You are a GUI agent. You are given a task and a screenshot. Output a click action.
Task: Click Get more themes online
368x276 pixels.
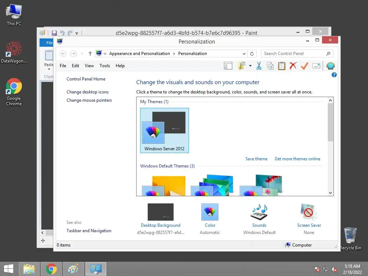click(297, 159)
